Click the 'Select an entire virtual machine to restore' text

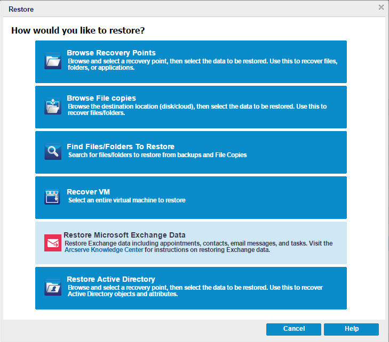coord(127,200)
